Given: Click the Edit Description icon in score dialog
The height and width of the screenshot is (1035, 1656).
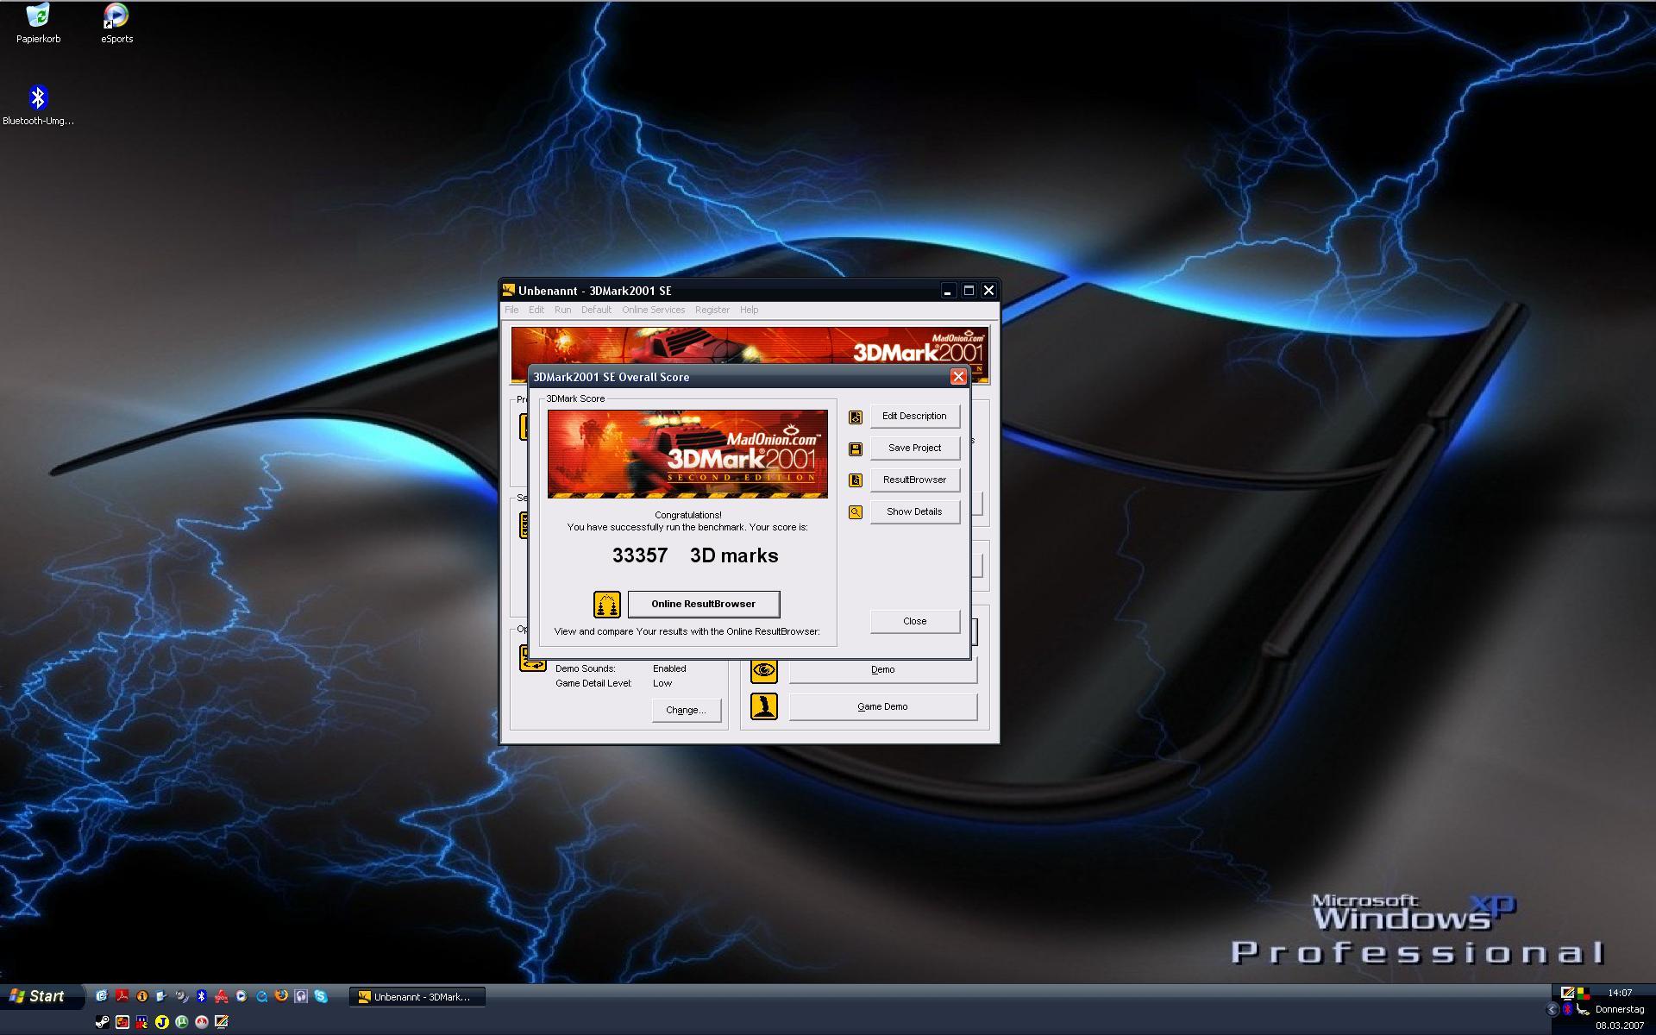Looking at the screenshot, I should (856, 417).
